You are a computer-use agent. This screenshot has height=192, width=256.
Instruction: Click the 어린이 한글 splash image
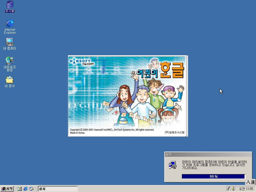tap(128, 96)
